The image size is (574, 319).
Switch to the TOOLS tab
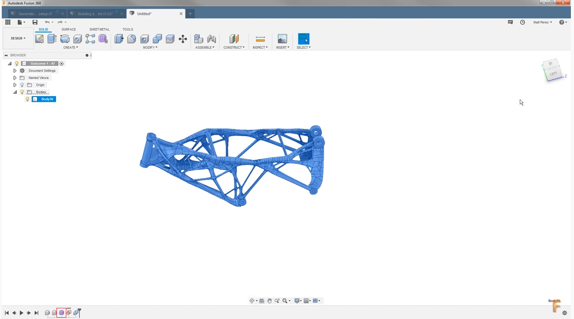click(x=128, y=29)
